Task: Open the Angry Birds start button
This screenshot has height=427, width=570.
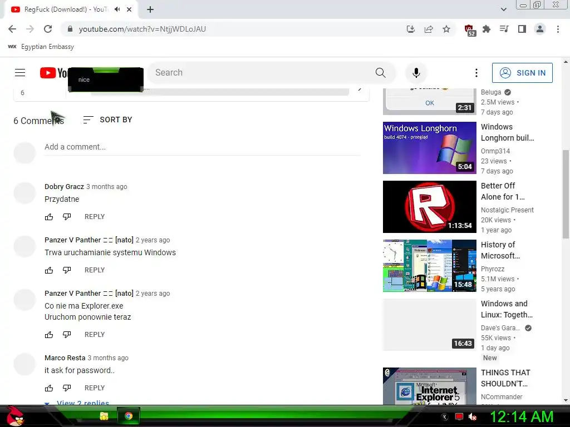Action: click(16, 416)
